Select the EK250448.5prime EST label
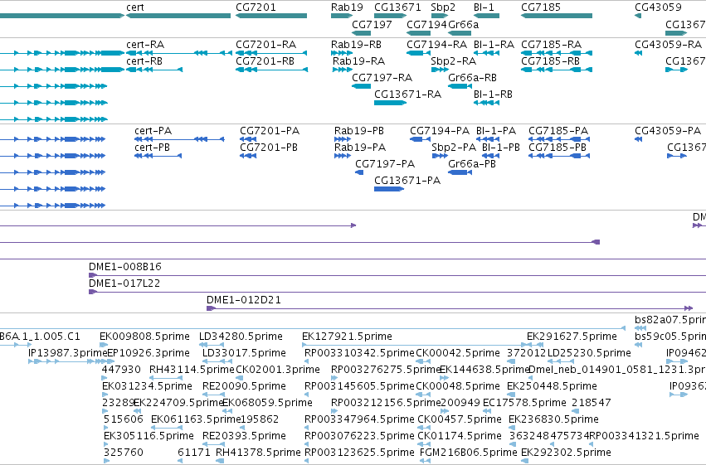 (x=552, y=386)
